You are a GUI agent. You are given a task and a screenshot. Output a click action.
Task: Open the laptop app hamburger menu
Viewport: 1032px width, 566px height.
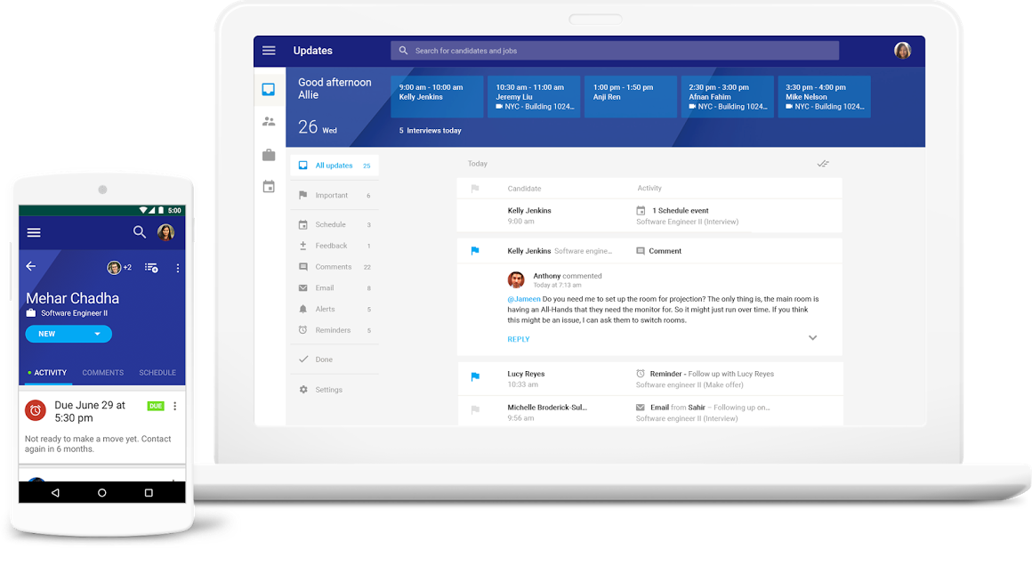pyautogui.click(x=269, y=51)
